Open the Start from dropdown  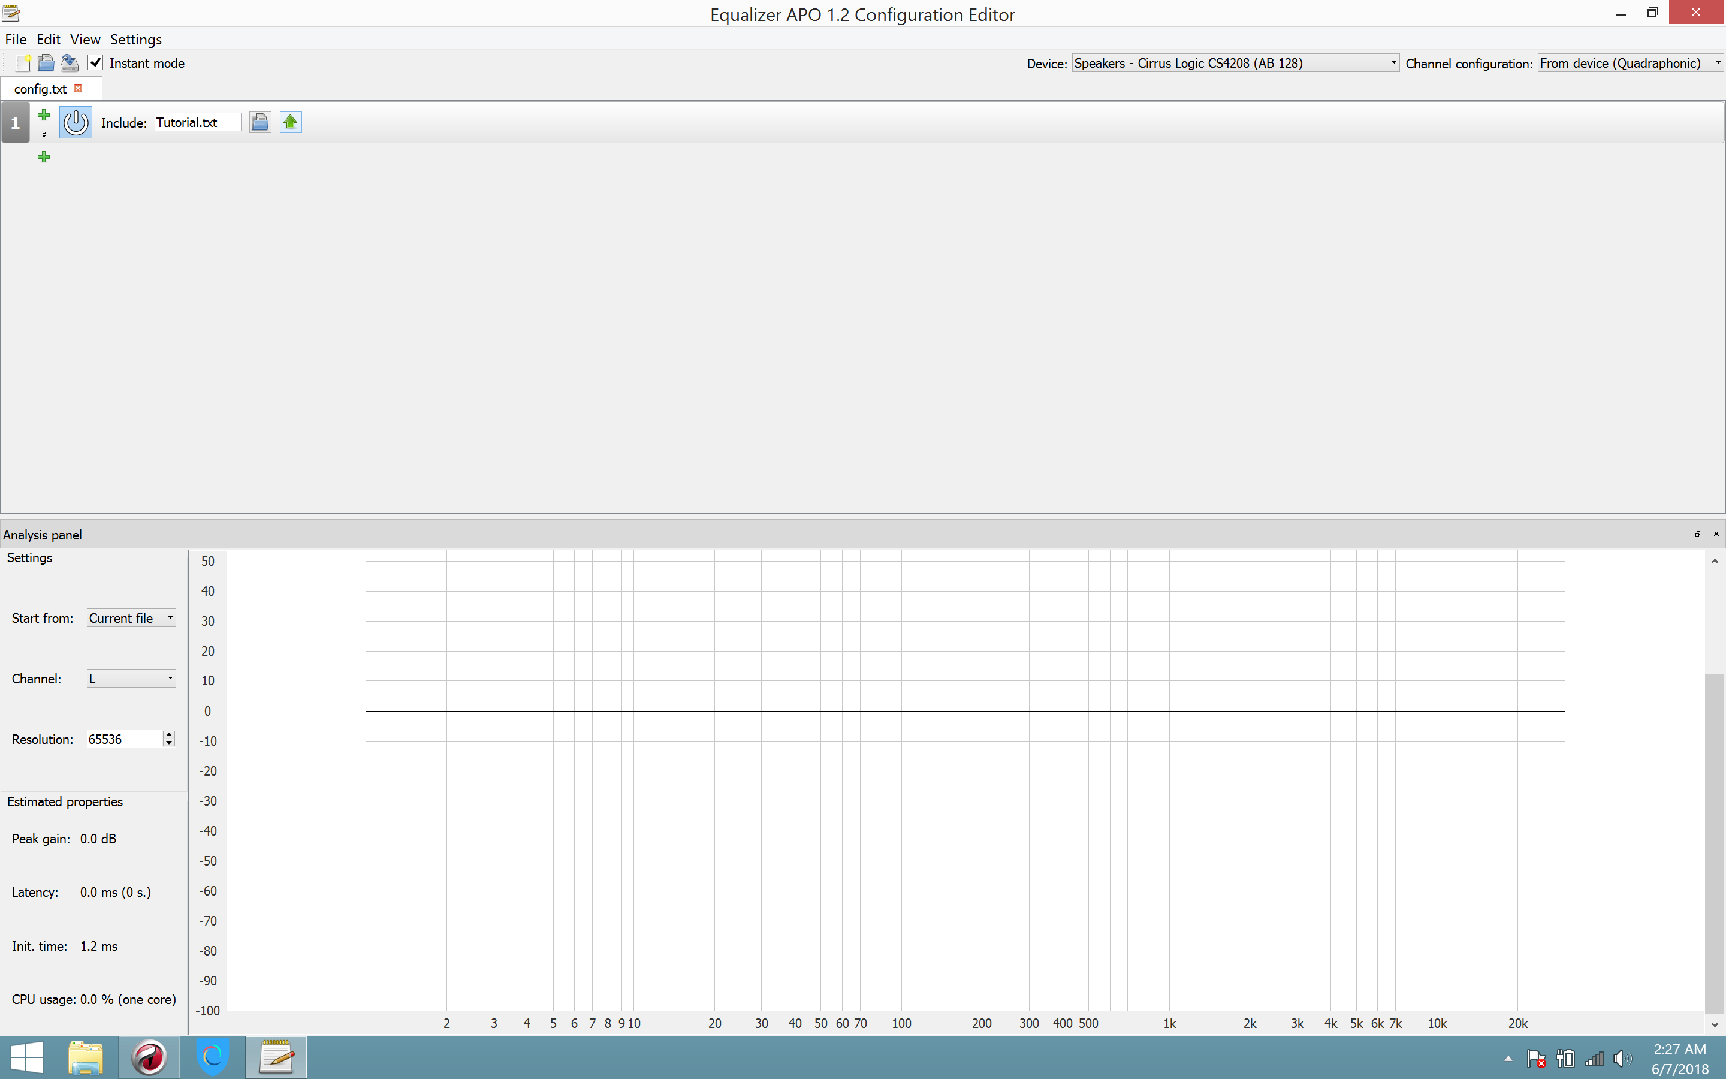tap(131, 618)
